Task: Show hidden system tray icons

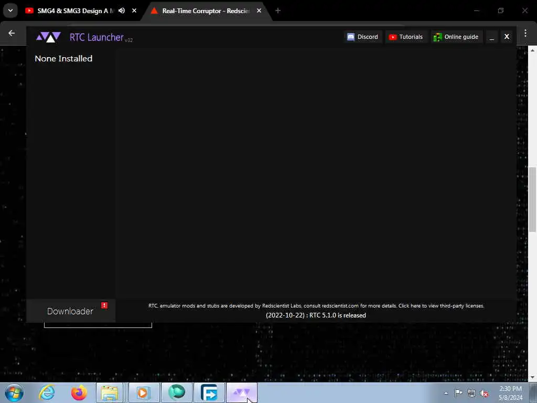Action: [x=446, y=393]
